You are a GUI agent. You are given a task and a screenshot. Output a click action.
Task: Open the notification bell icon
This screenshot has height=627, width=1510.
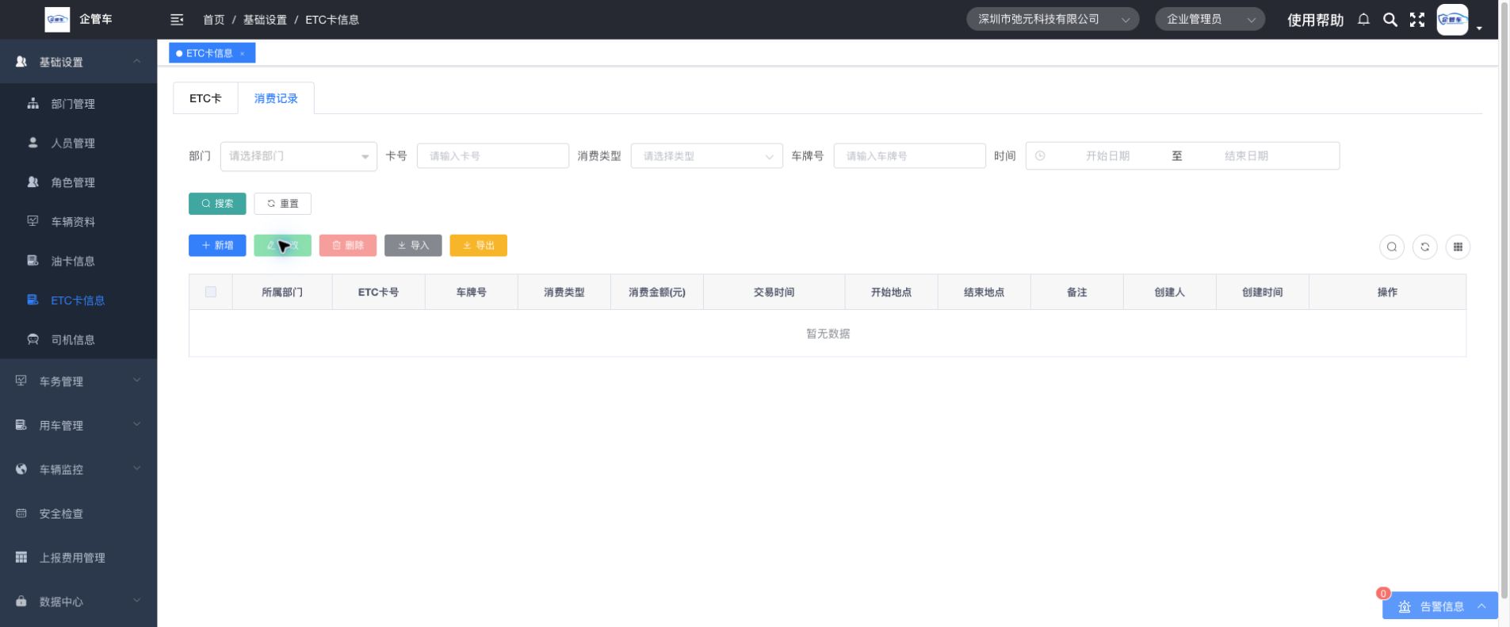pyautogui.click(x=1363, y=20)
